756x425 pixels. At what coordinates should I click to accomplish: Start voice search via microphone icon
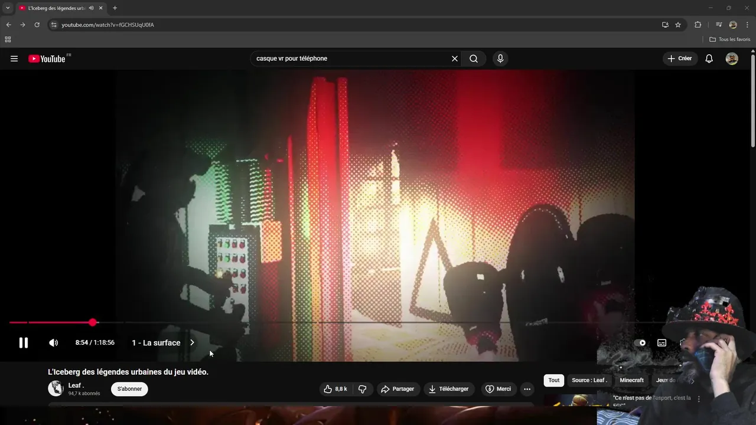click(500, 58)
